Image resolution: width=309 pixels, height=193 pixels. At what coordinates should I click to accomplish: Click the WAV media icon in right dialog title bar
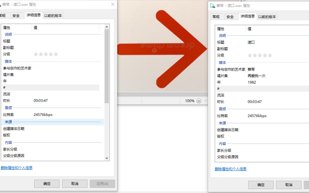(x=213, y=5)
